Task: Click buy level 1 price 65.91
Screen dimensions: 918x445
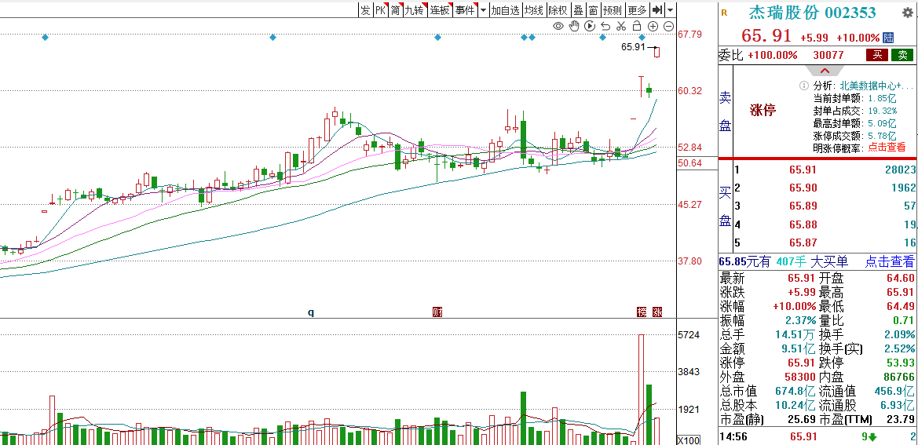Action: click(x=803, y=170)
